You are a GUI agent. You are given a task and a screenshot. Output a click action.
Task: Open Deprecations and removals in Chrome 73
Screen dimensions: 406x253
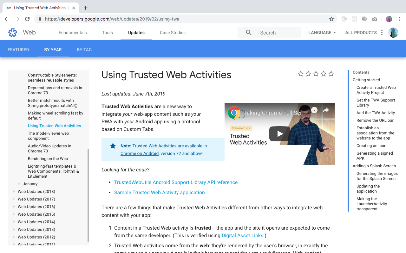pos(55,90)
